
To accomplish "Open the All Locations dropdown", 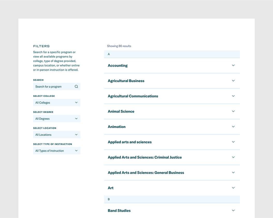I will [x=57, y=135].
